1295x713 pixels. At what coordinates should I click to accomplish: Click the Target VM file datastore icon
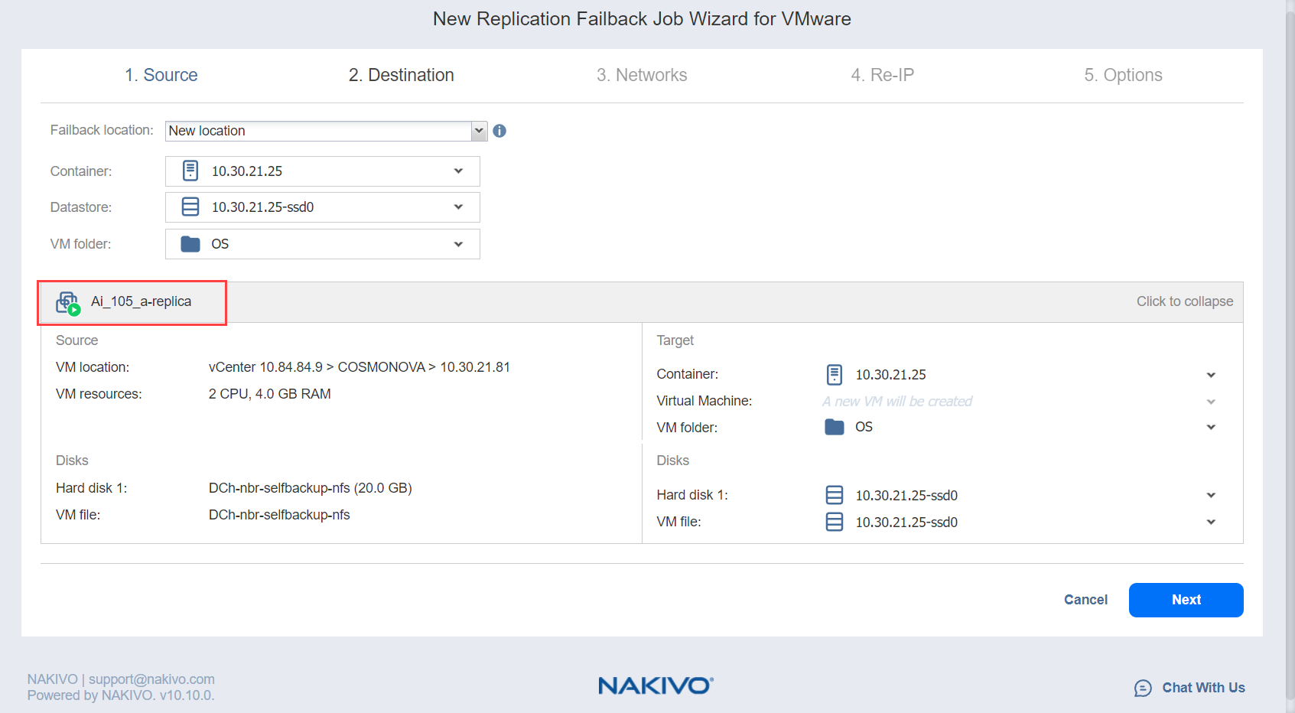[834, 522]
